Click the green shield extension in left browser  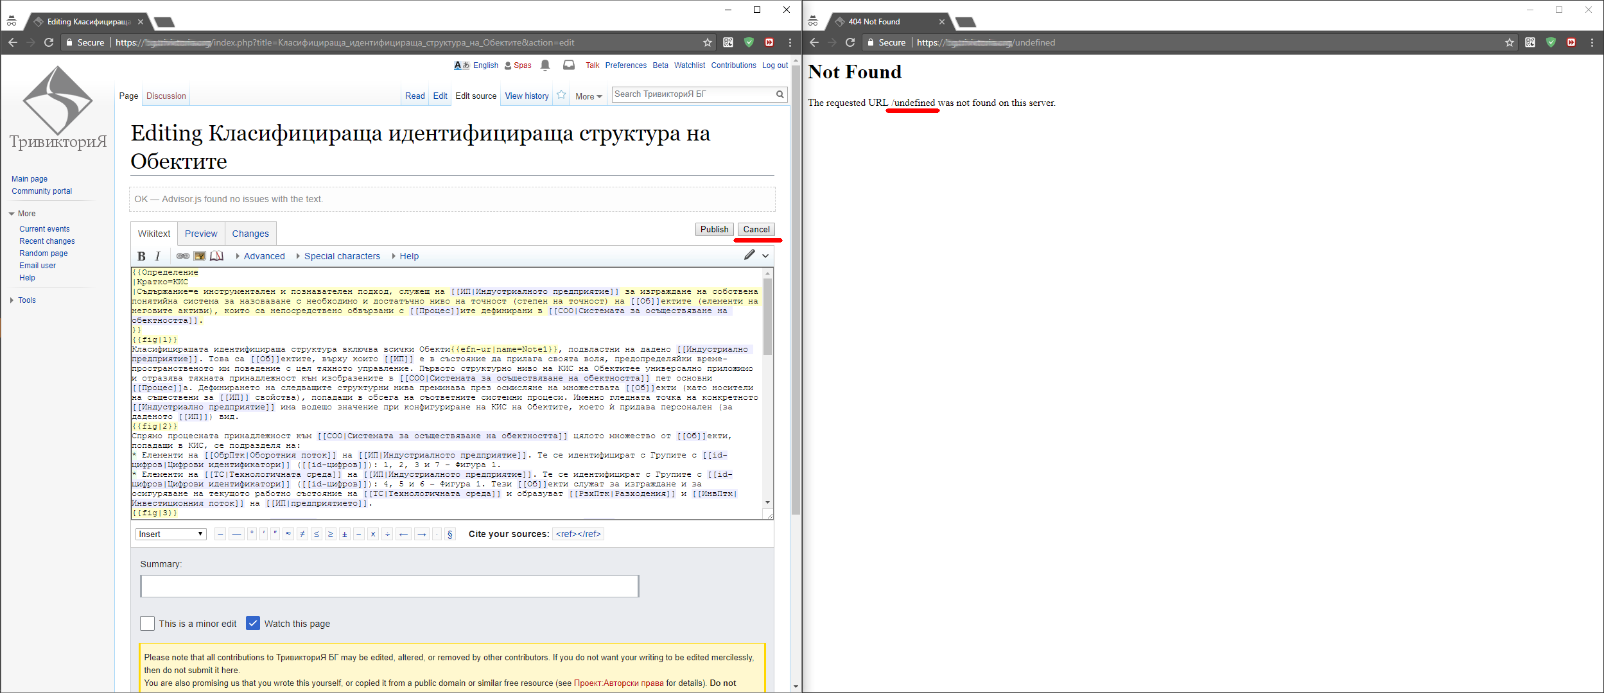pyautogui.click(x=749, y=42)
